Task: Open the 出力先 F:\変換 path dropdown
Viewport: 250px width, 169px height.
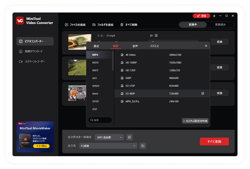Action: pyautogui.click(x=108, y=146)
